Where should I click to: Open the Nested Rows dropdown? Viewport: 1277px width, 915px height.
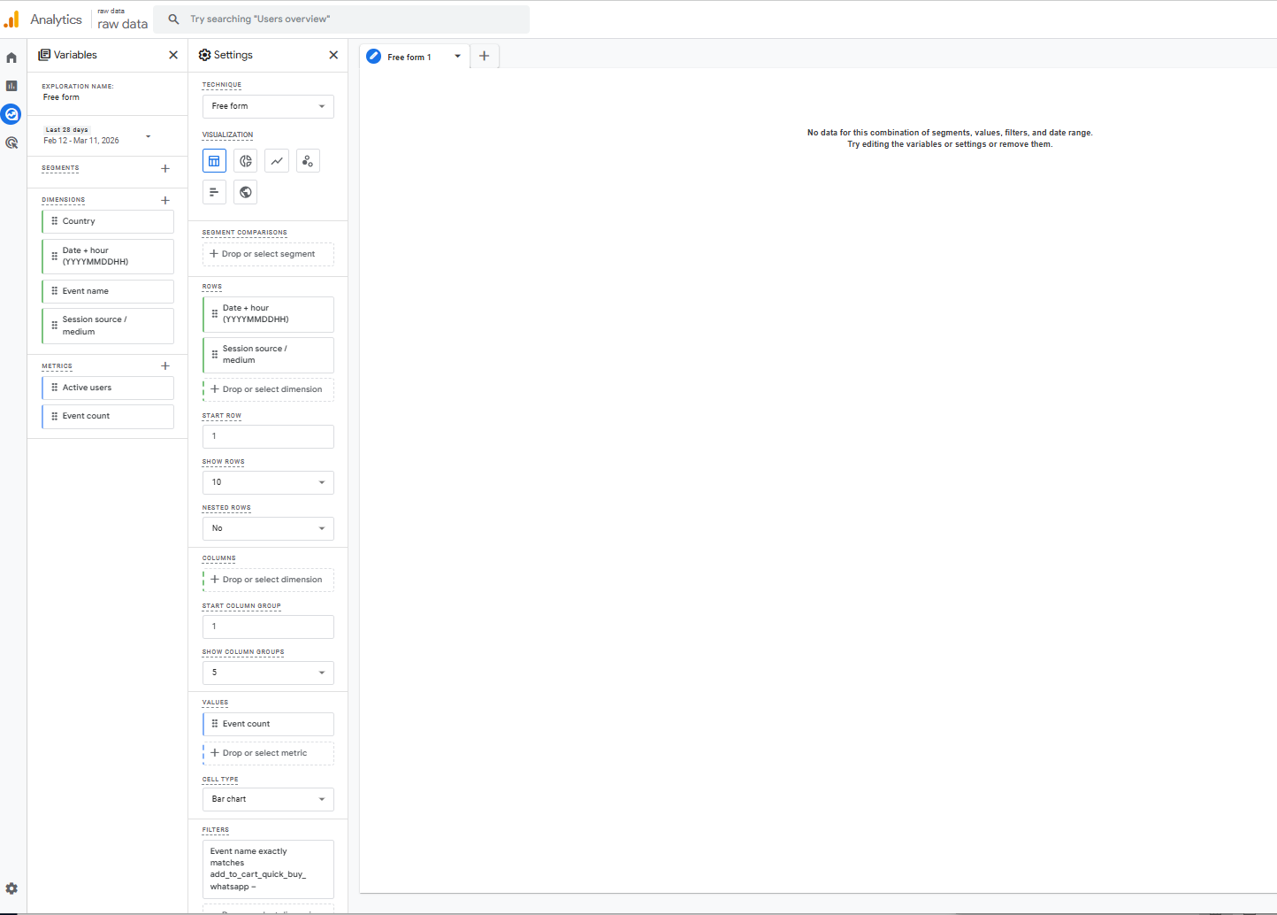pos(268,528)
